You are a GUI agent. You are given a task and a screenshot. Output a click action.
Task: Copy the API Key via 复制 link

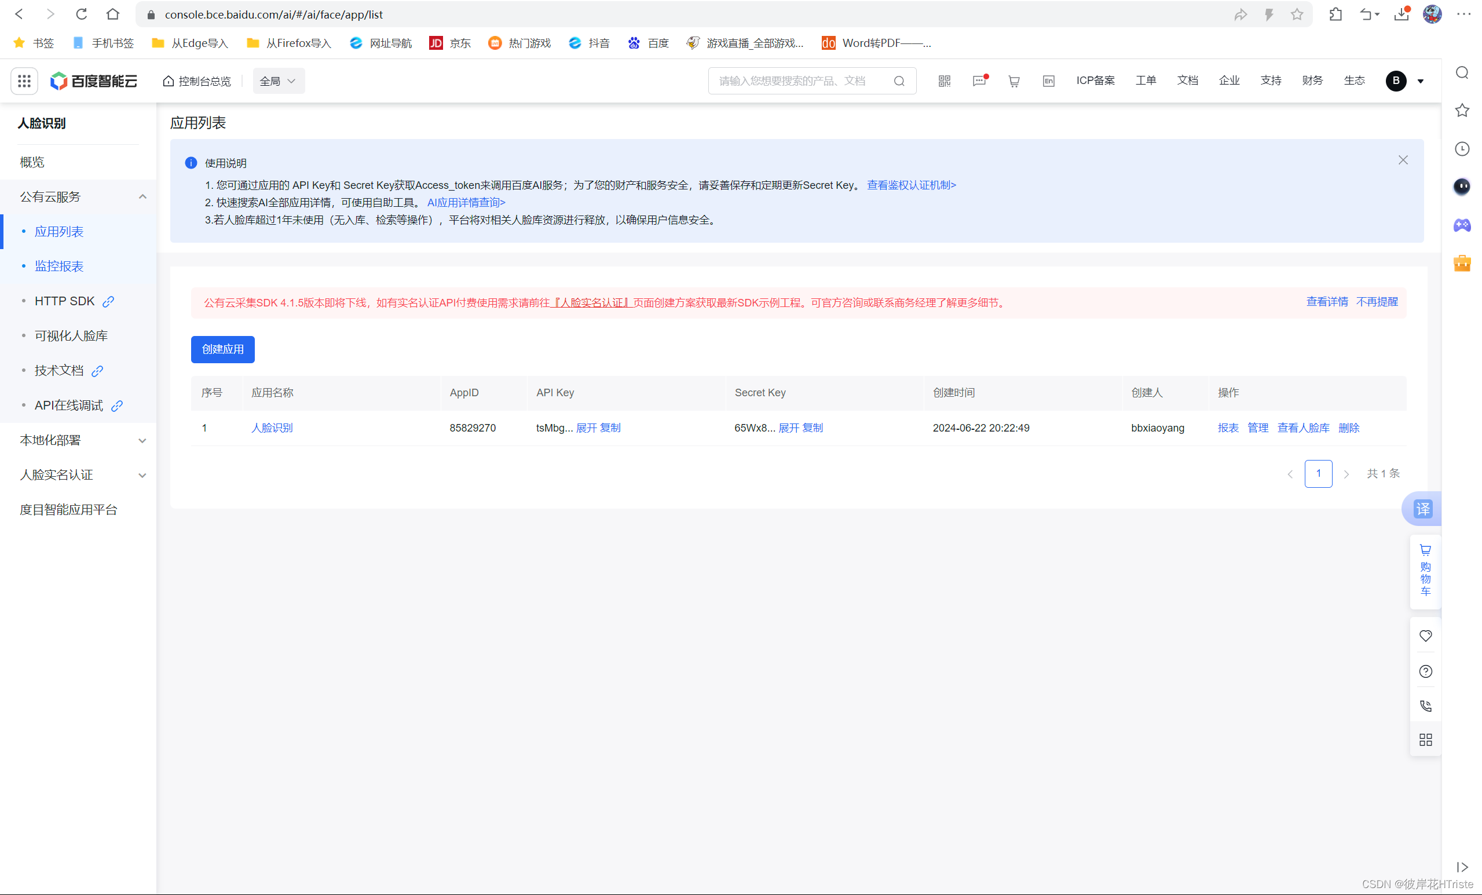pos(610,428)
